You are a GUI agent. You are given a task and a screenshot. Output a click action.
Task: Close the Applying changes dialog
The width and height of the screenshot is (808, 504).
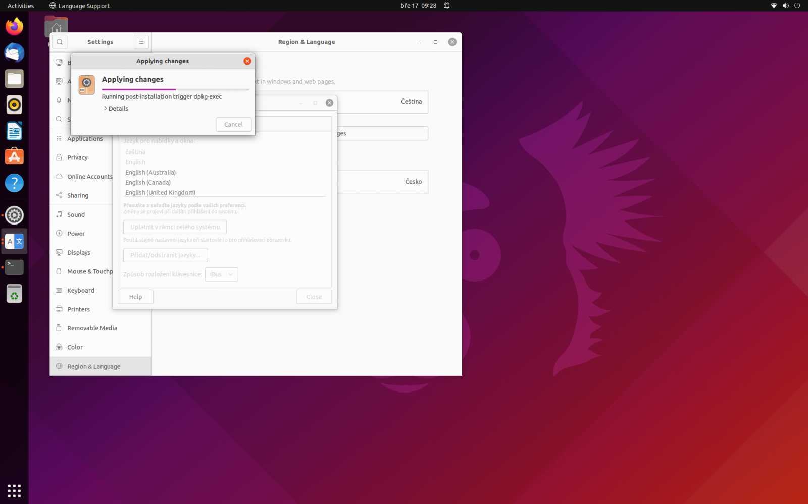(x=247, y=61)
